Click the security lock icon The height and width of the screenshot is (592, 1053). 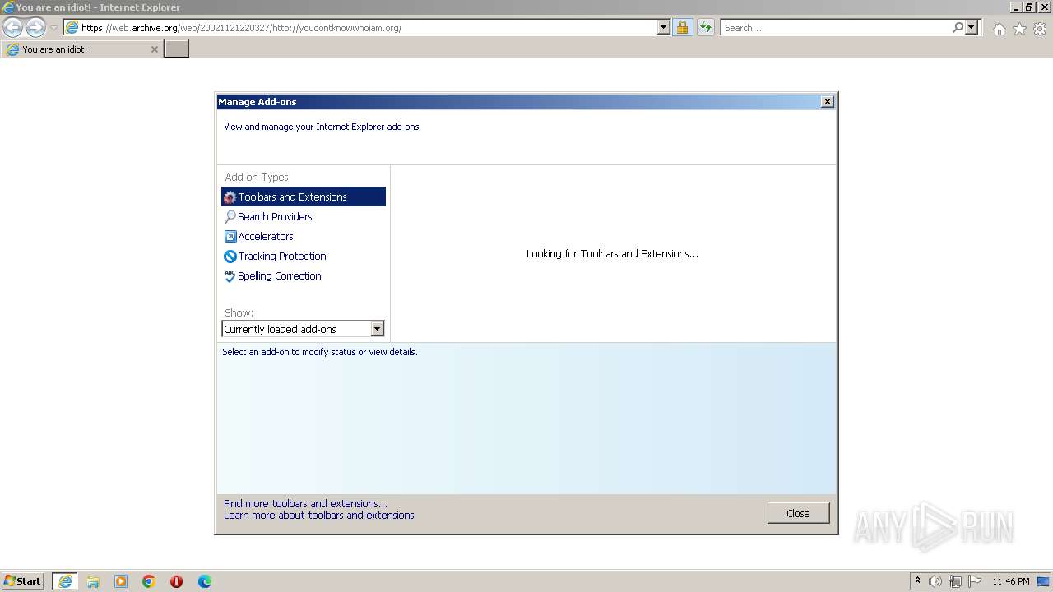(x=682, y=27)
